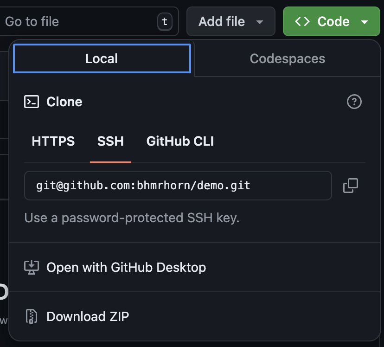Switch to the Local tab
Image resolution: width=384 pixels, height=347 pixels.
click(102, 58)
